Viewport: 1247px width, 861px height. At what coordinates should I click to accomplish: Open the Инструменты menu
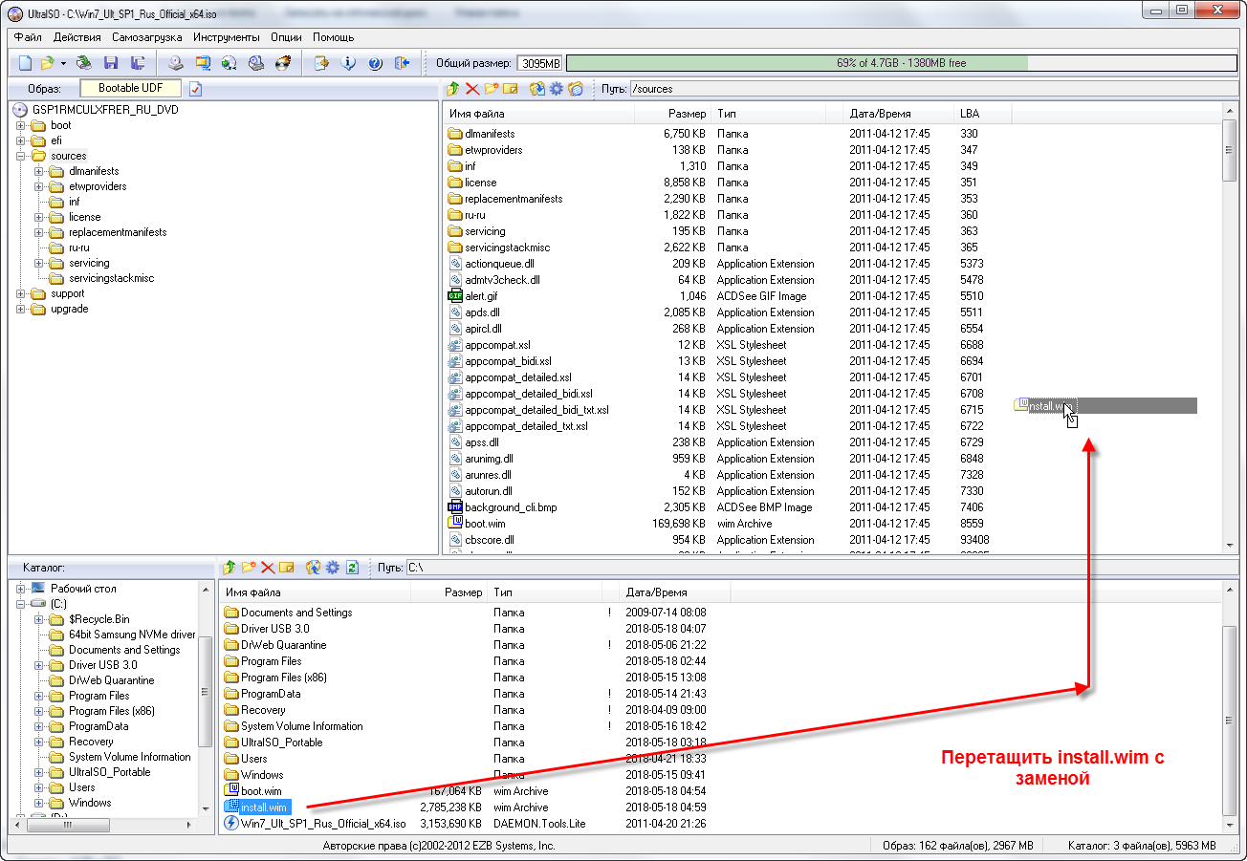pyautogui.click(x=226, y=37)
